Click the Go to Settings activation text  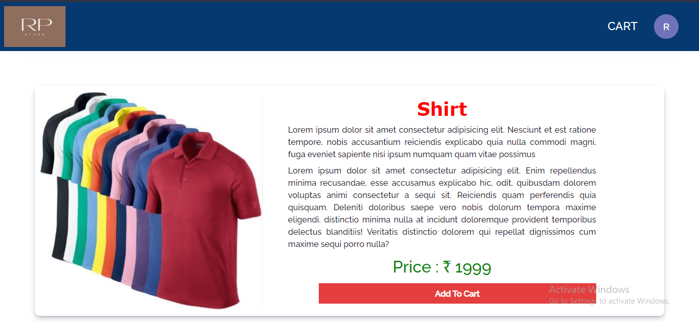[x=609, y=301]
